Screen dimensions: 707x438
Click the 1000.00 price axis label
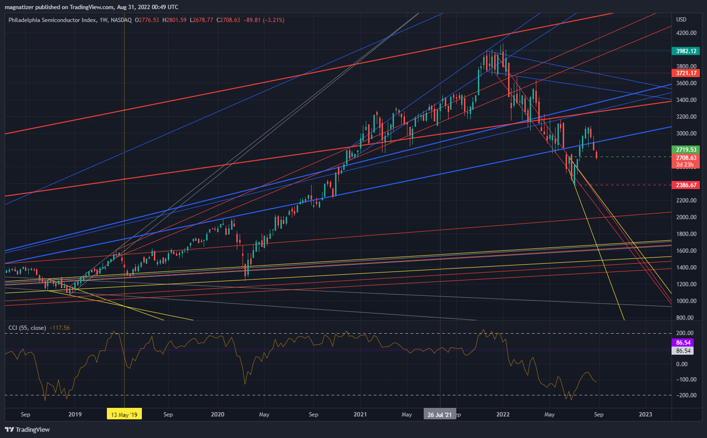(686, 301)
